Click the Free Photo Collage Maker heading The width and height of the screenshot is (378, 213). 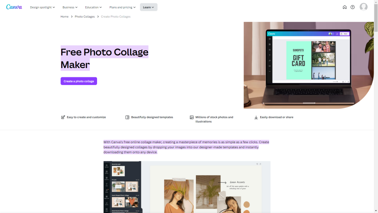(x=104, y=58)
